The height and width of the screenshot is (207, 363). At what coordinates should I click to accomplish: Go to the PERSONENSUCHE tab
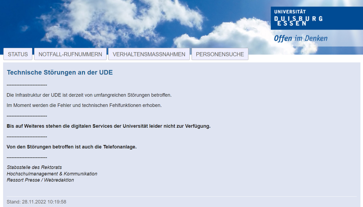pos(220,54)
